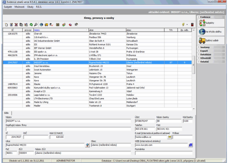Select the Ixxat Automation row

(x=97, y=70)
